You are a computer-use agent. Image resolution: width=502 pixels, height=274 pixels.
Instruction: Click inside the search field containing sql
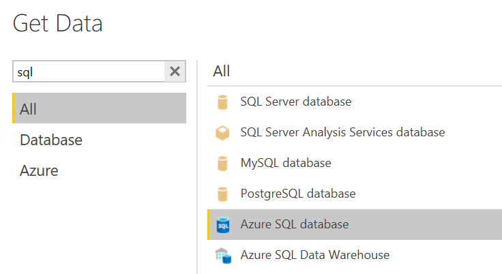point(89,72)
